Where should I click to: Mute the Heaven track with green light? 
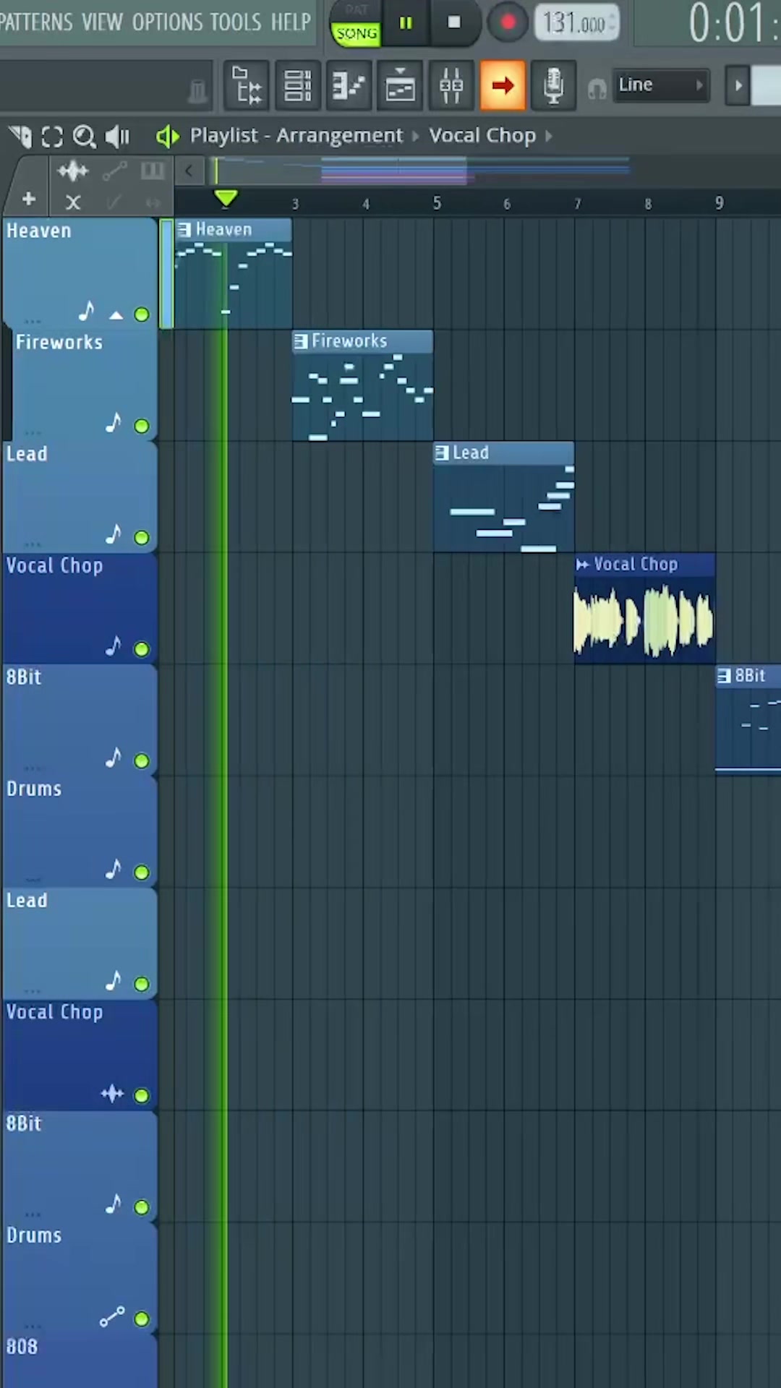142,314
